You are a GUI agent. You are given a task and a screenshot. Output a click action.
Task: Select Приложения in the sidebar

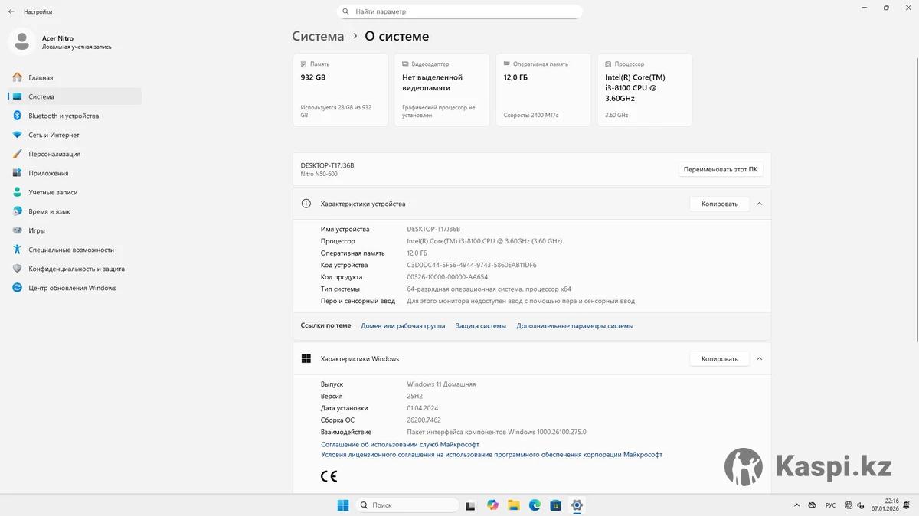click(x=48, y=173)
